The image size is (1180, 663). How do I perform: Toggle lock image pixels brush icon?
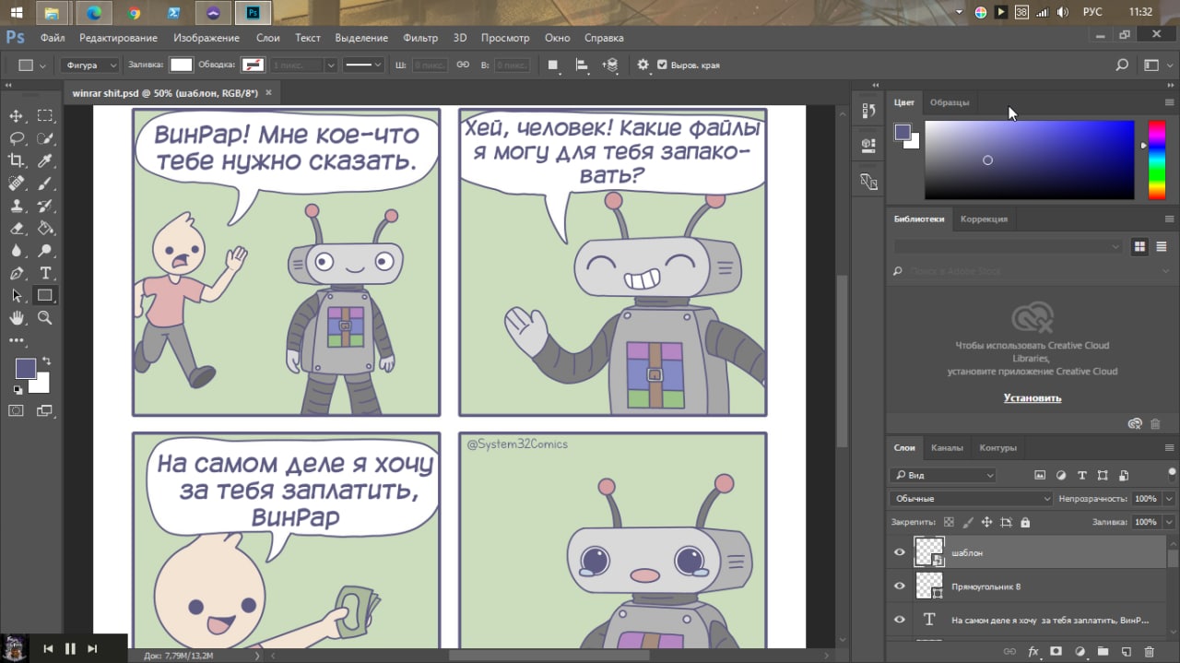coord(968,522)
